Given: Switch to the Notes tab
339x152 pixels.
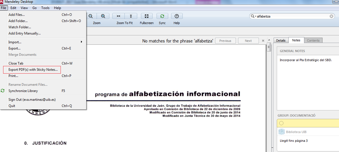Looking at the screenshot, I should point(296,40).
